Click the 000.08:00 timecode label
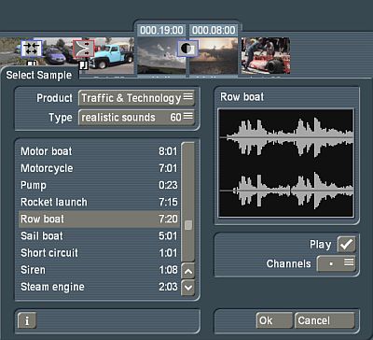 click(214, 30)
